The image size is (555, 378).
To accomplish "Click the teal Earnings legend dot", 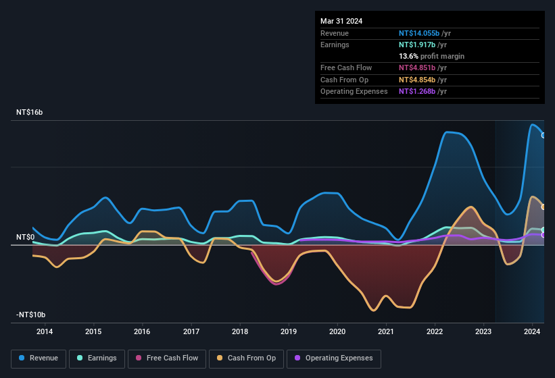I will tap(80, 358).
